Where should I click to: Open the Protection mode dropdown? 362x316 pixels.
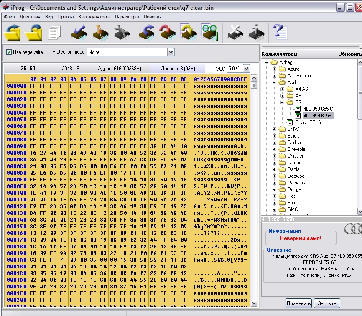click(171, 52)
